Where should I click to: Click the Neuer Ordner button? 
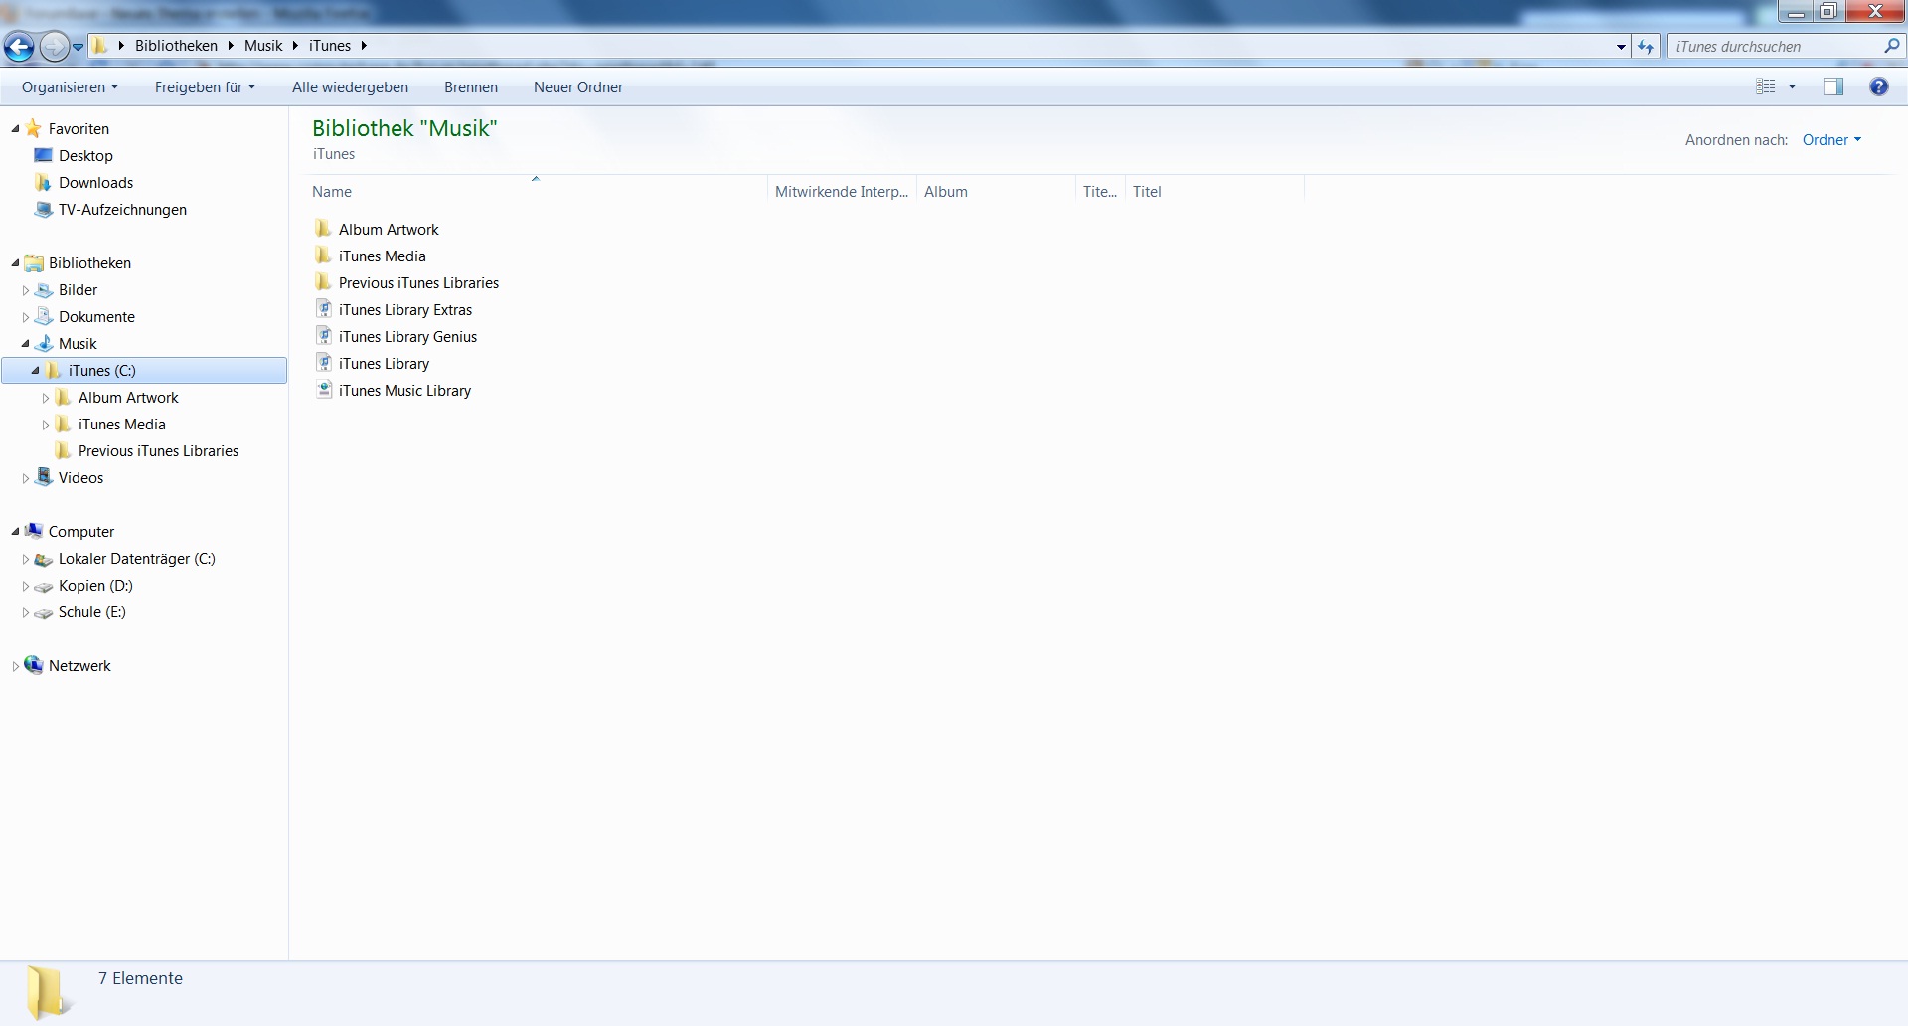[x=578, y=87]
